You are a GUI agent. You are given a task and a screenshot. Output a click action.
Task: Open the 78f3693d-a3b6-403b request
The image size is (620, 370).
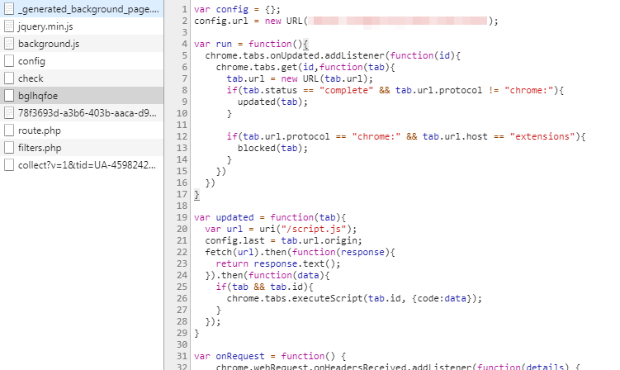coord(87,113)
